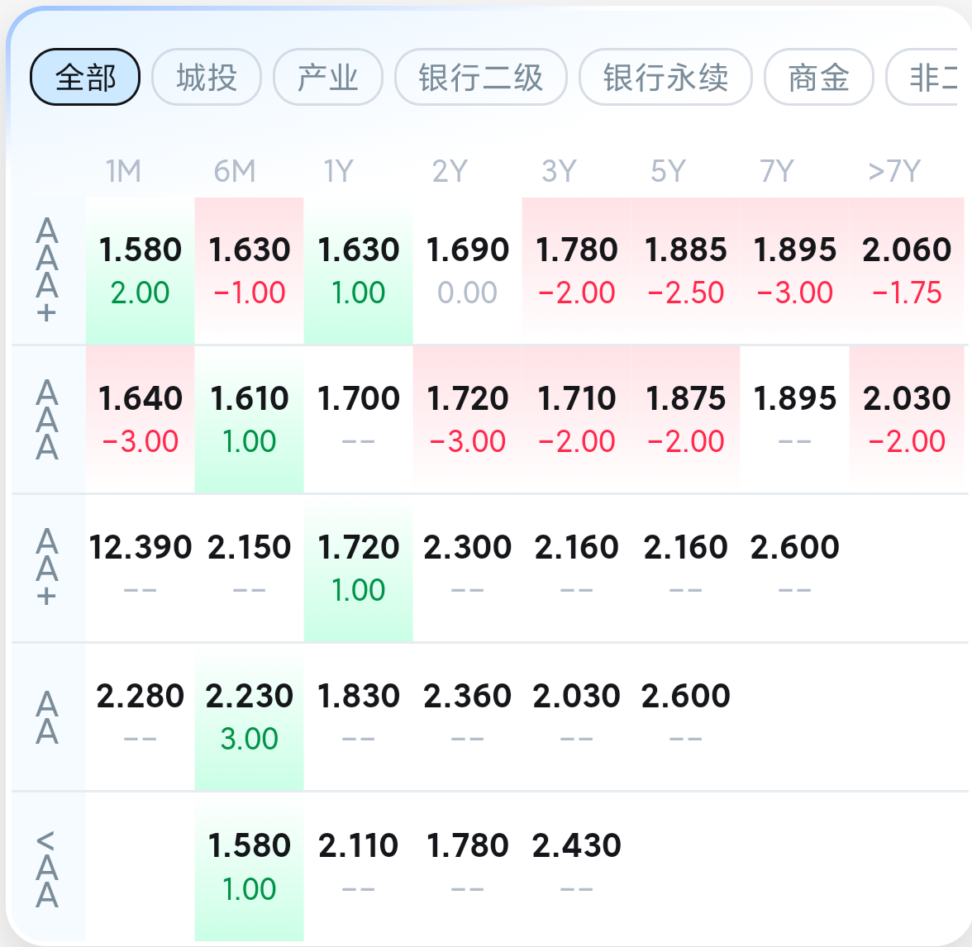Select the AA 6M cell 2.230
972x947 pixels.
tap(249, 716)
